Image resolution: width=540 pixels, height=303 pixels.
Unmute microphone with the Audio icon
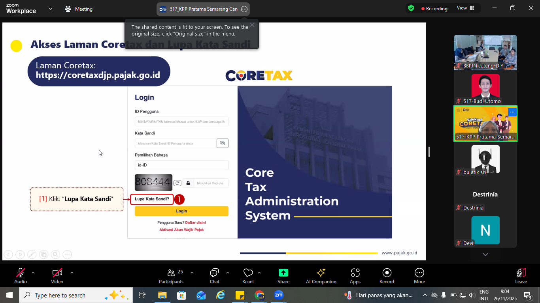point(21,273)
